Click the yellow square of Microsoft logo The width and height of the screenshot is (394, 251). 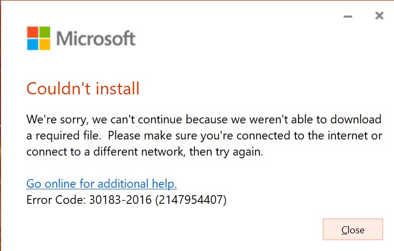click(44, 45)
